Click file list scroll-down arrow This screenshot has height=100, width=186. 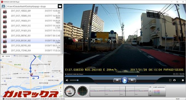coord(61,53)
